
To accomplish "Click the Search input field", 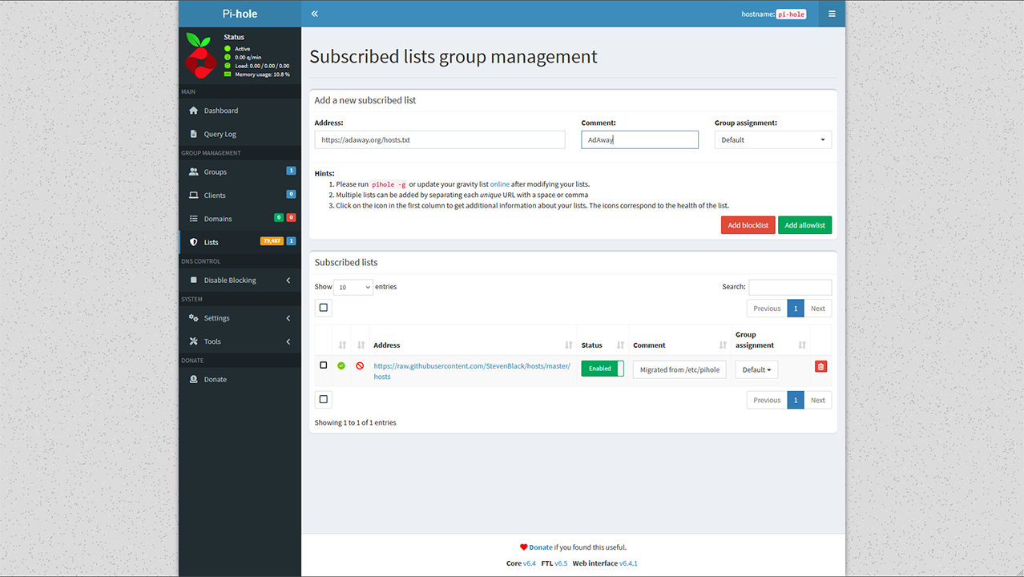I will (789, 287).
